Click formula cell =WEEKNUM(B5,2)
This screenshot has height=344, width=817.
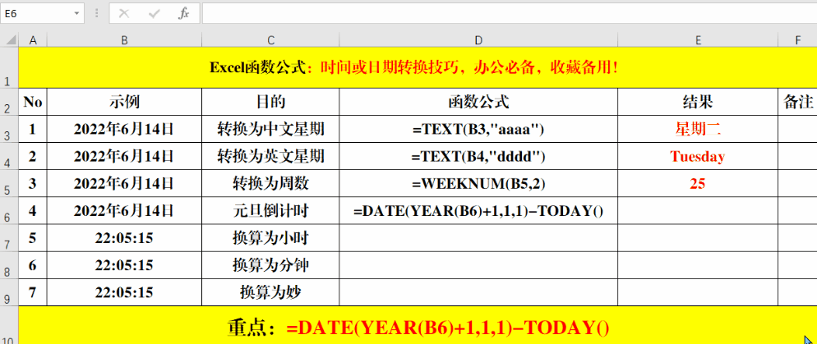[x=478, y=183]
